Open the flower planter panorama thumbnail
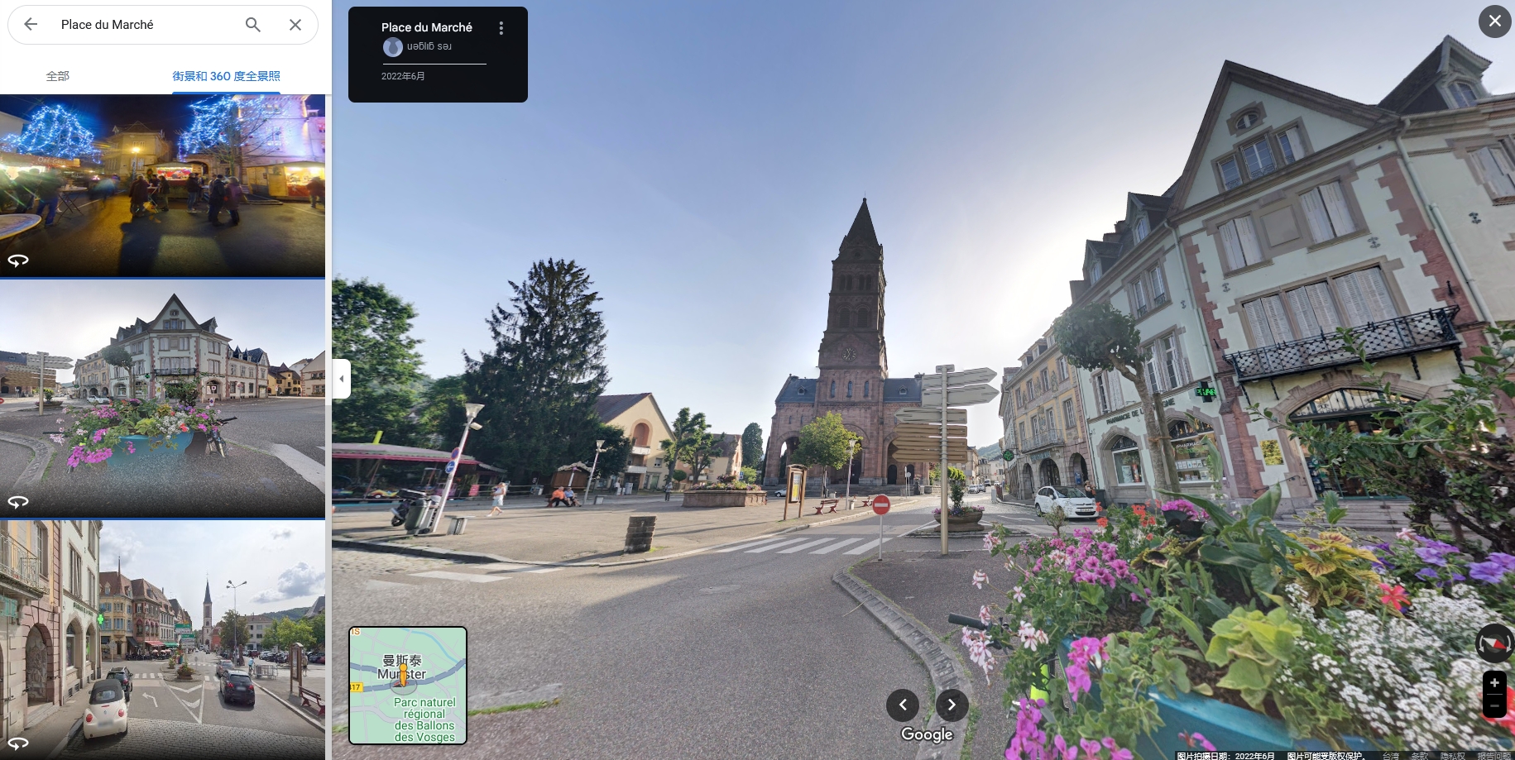This screenshot has height=760, width=1515. (x=162, y=399)
